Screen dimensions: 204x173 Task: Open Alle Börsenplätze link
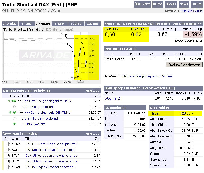point(187,24)
